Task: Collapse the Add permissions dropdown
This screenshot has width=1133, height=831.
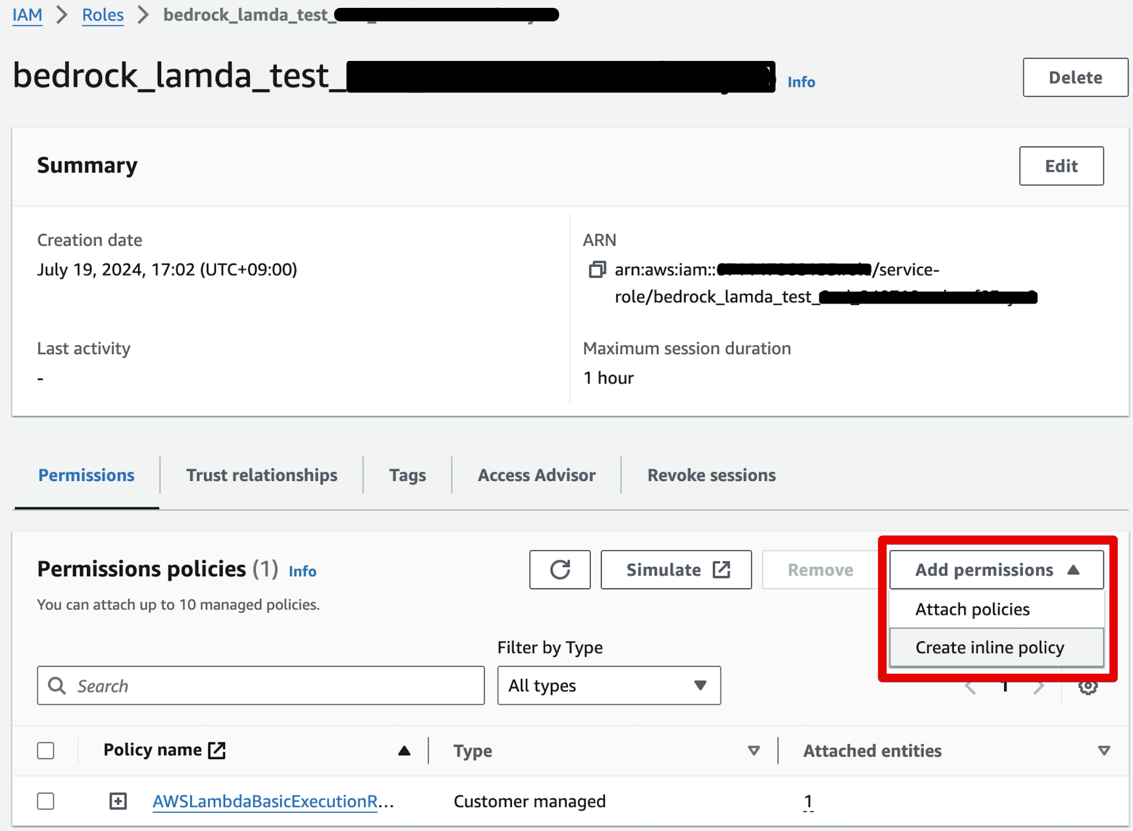Action: tap(996, 569)
